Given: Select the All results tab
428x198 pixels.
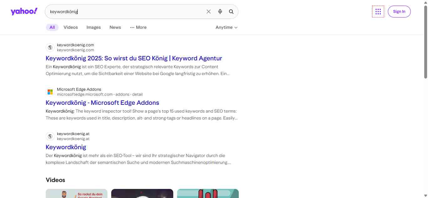Looking at the screenshot, I should tap(52, 27).
